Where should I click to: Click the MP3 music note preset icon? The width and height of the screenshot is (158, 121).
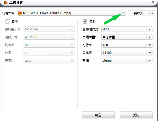coord(20,13)
